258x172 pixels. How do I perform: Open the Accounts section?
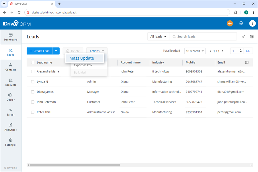coord(10,83)
